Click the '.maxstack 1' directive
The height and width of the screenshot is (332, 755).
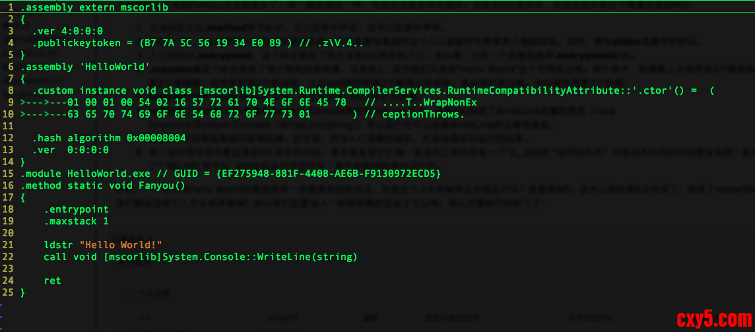pos(77,221)
